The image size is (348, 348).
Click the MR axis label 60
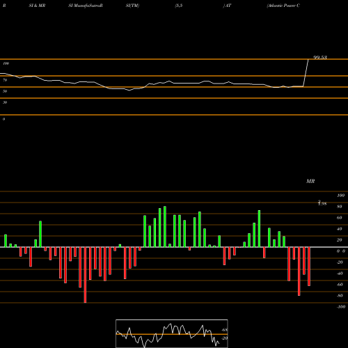coord(340,218)
